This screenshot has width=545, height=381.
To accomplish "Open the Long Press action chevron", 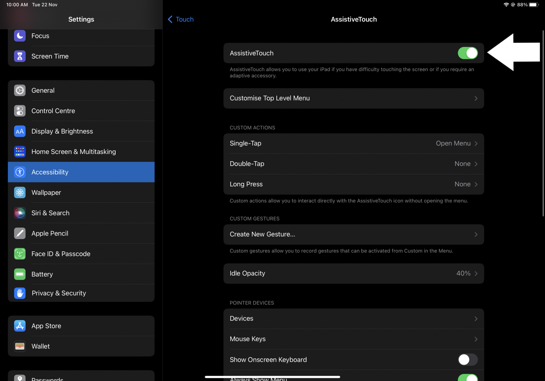I will pos(476,184).
